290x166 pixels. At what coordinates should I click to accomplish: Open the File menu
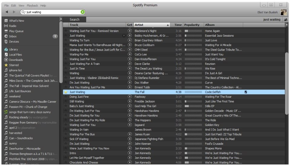(6, 5)
